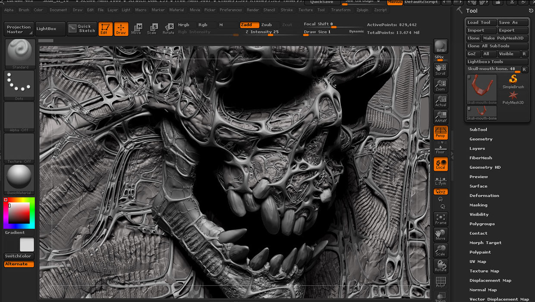The image size is (535, 302).
Task: Toggle the Zadd mode button
Action: [x=249, y=25]
